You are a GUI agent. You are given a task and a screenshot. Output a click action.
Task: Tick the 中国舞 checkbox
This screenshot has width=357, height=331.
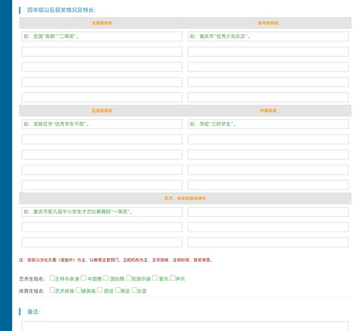coord(83,278)
